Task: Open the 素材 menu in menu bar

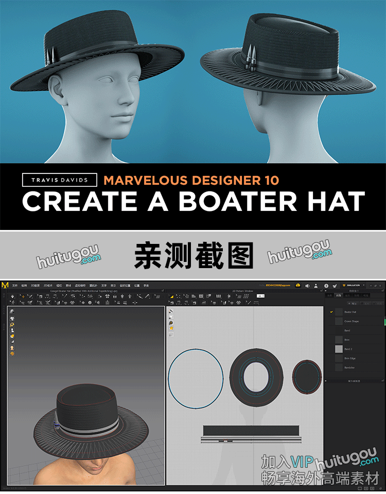Action: click(x=68, y=285)
